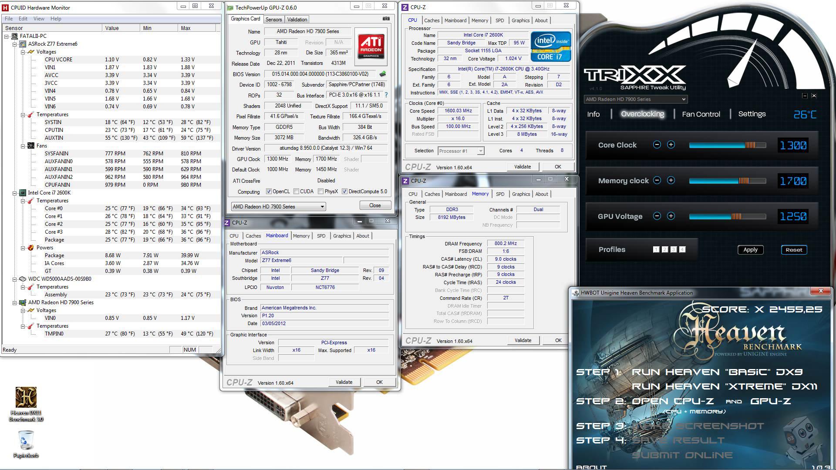Open the Info tab in TRIXX

point(593,114)
